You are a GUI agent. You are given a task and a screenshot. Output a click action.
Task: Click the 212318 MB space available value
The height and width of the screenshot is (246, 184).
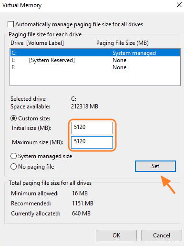(84, 107)
